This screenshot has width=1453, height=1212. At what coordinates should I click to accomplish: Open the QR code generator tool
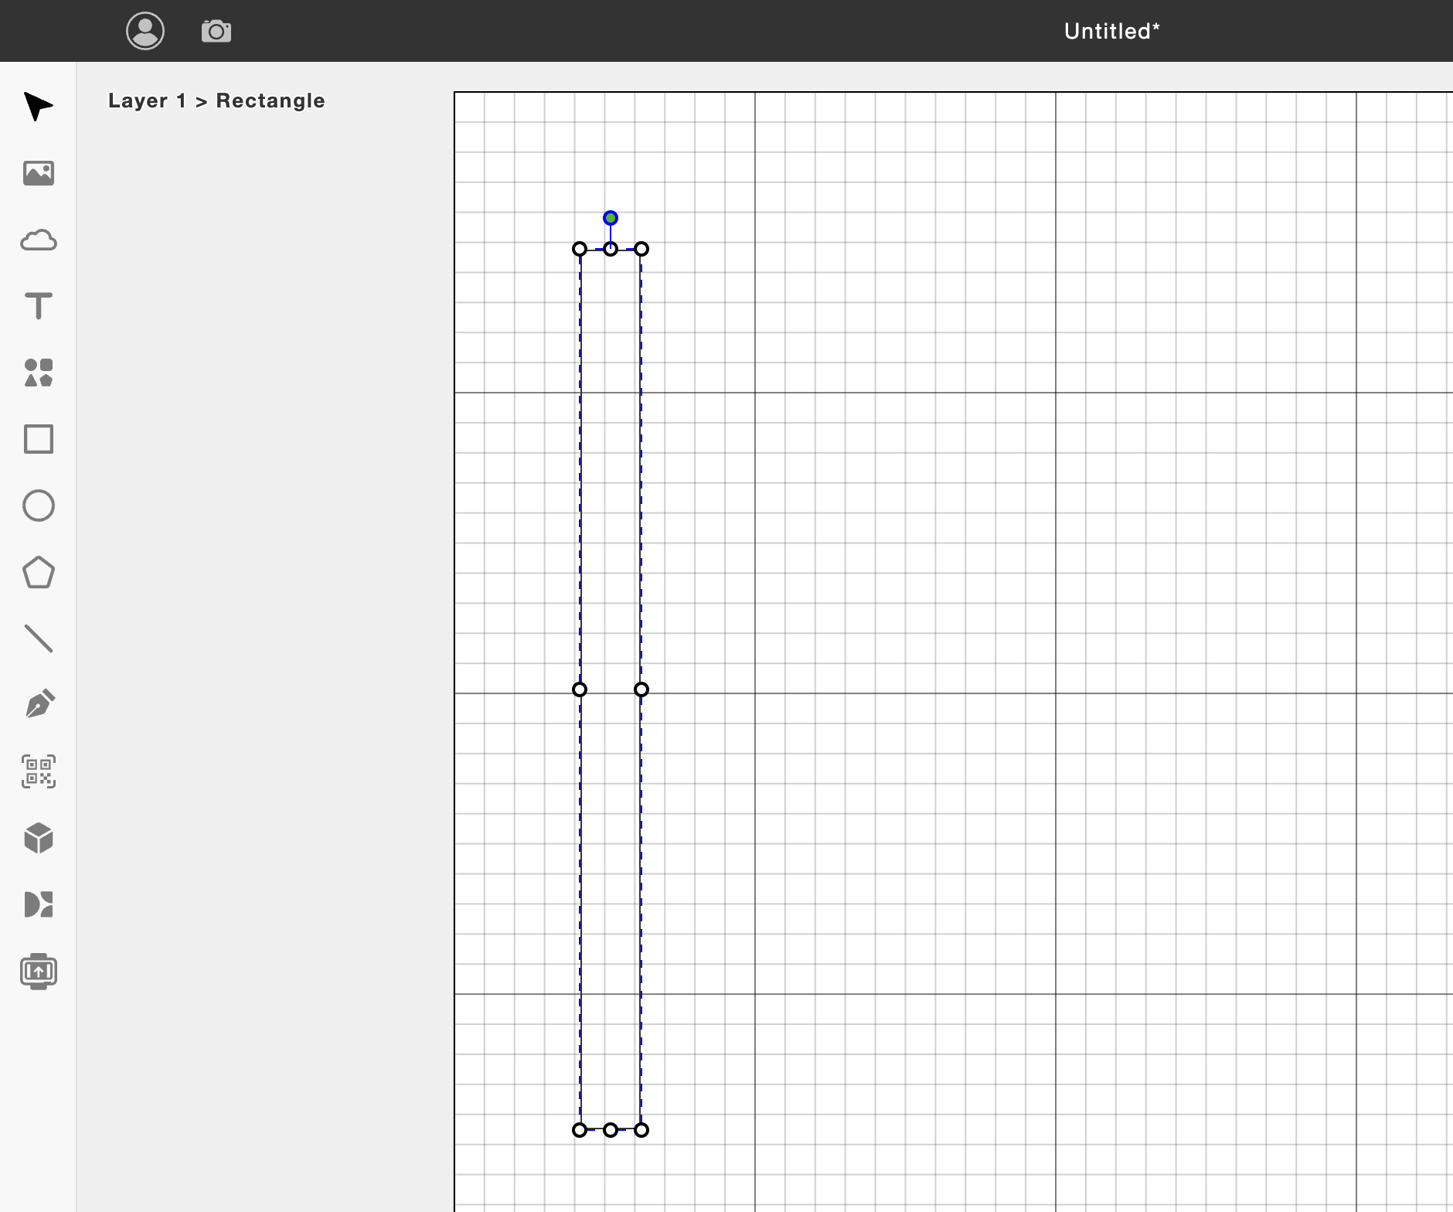(38, 771)
